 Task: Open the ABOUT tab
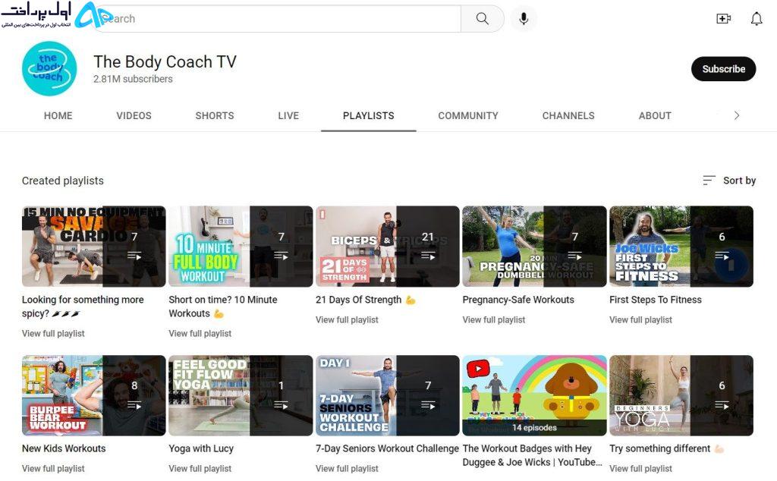point(655,115)
